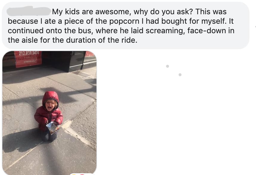The width and height of the screenshot is (256, 175).
Task: Click the gray comment text bubble
Action: (x=125, y=26)
